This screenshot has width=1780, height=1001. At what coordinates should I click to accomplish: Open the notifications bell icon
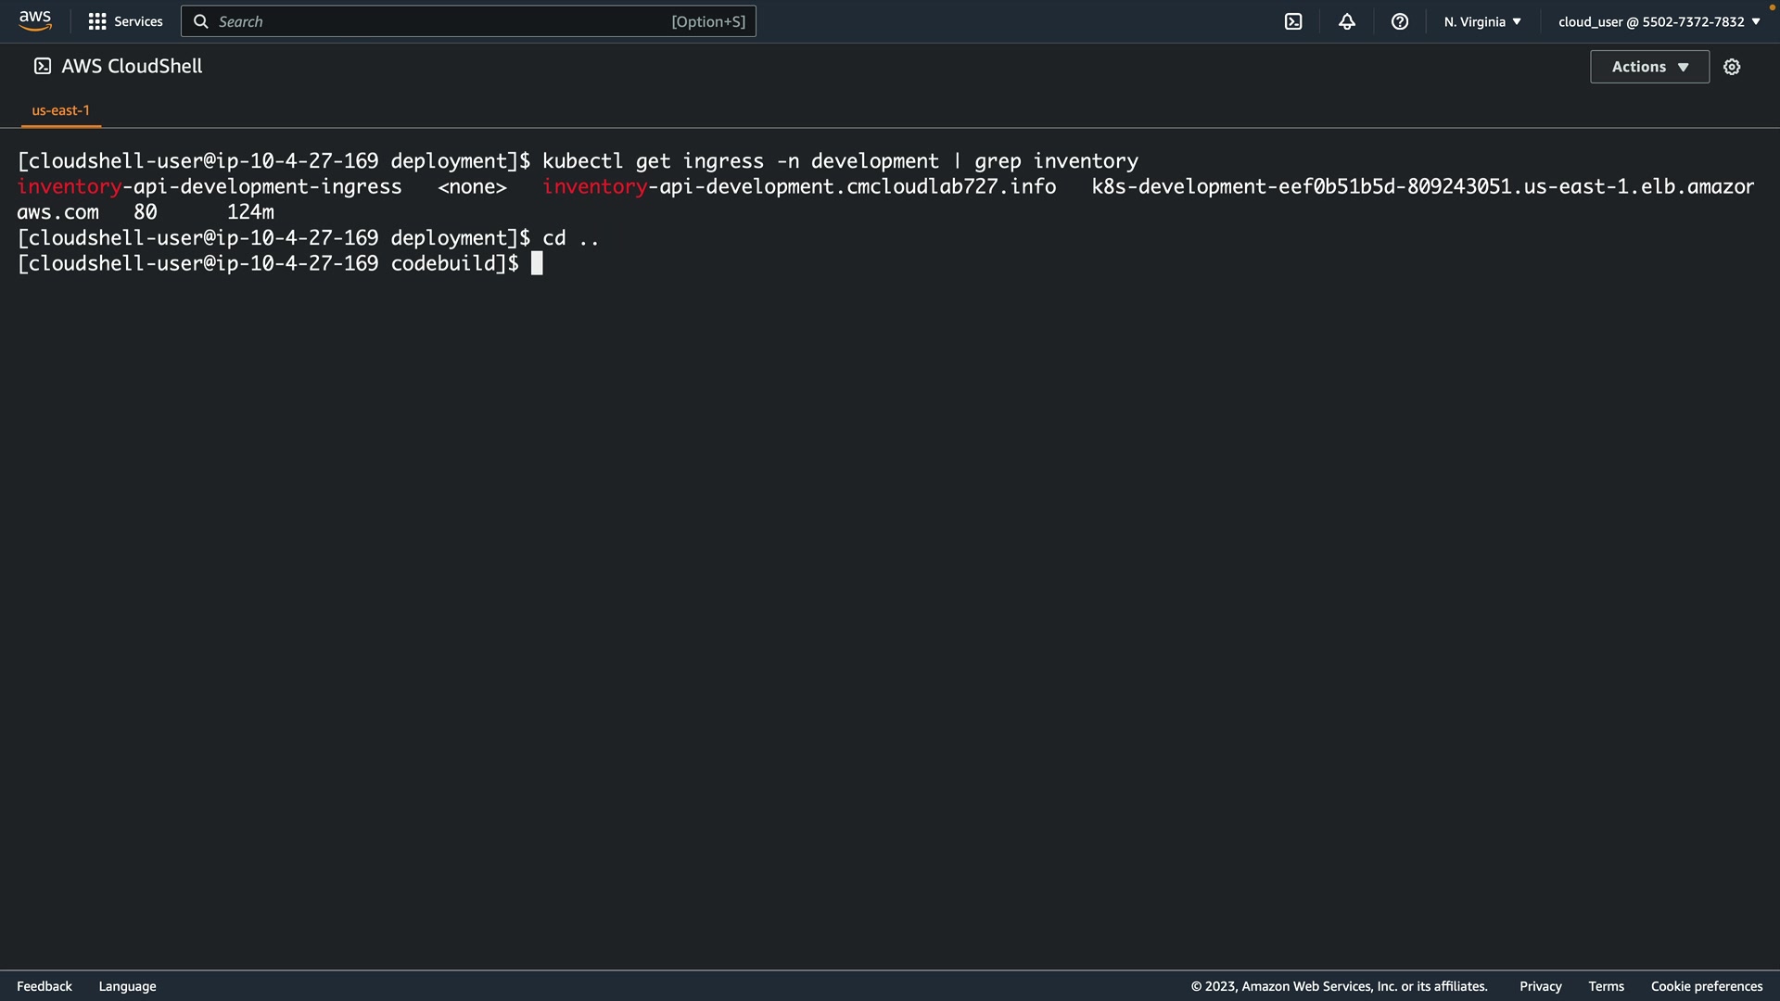(1347, 21)
